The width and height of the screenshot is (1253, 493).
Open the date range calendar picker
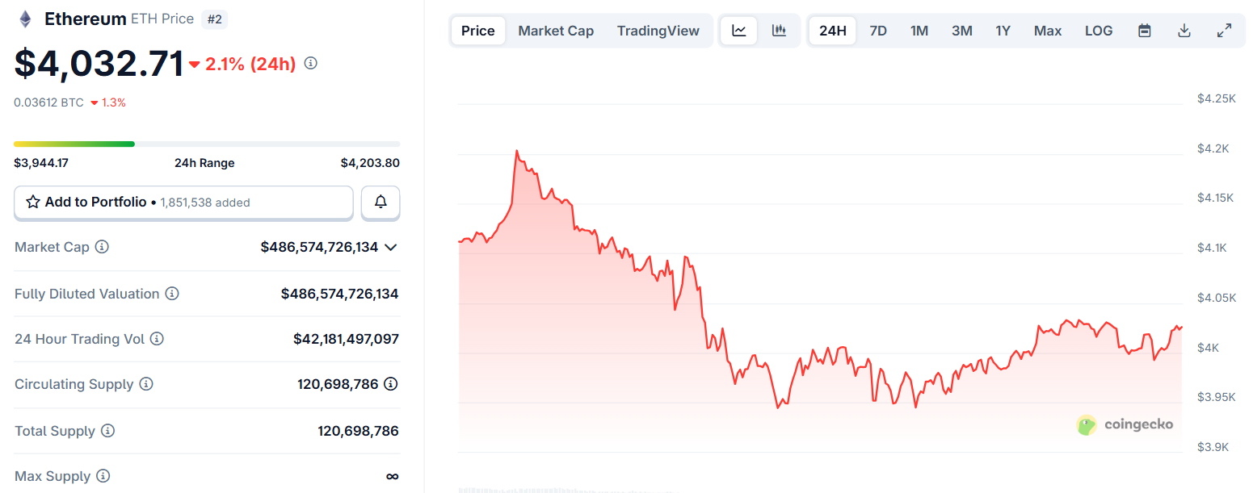click(1144, 30)
